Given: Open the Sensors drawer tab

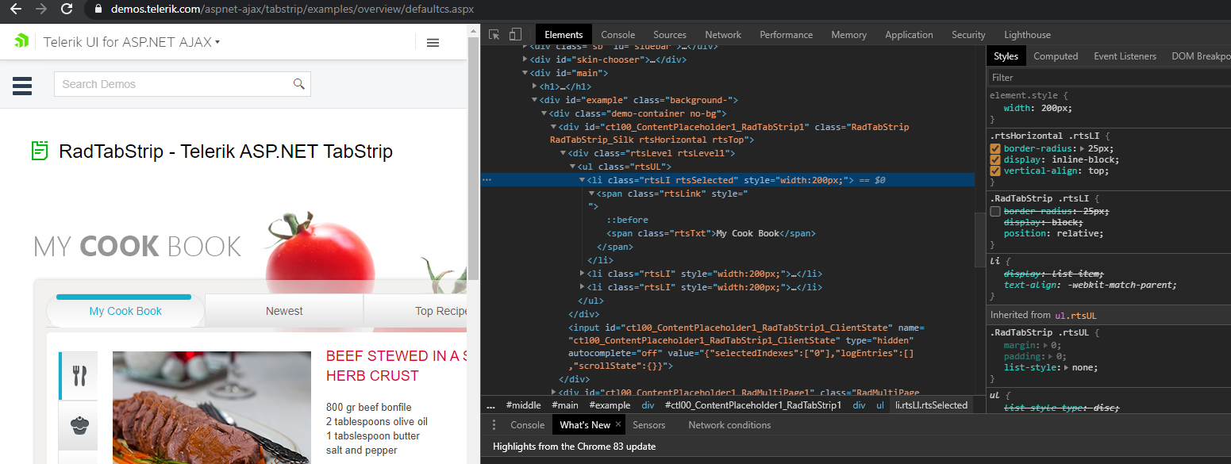Looking at the screenshot, I should [x=648, y=425].
